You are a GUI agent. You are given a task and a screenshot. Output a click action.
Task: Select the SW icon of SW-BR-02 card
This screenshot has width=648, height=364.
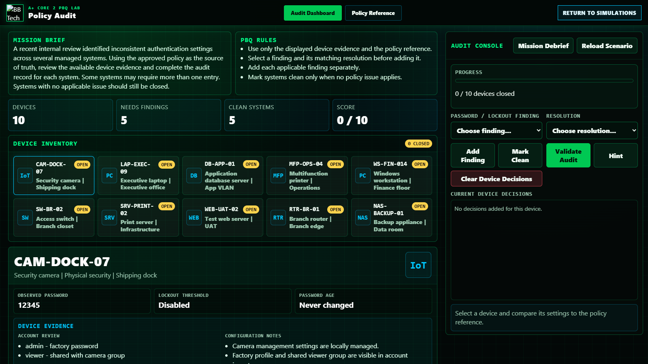[25, 218]
